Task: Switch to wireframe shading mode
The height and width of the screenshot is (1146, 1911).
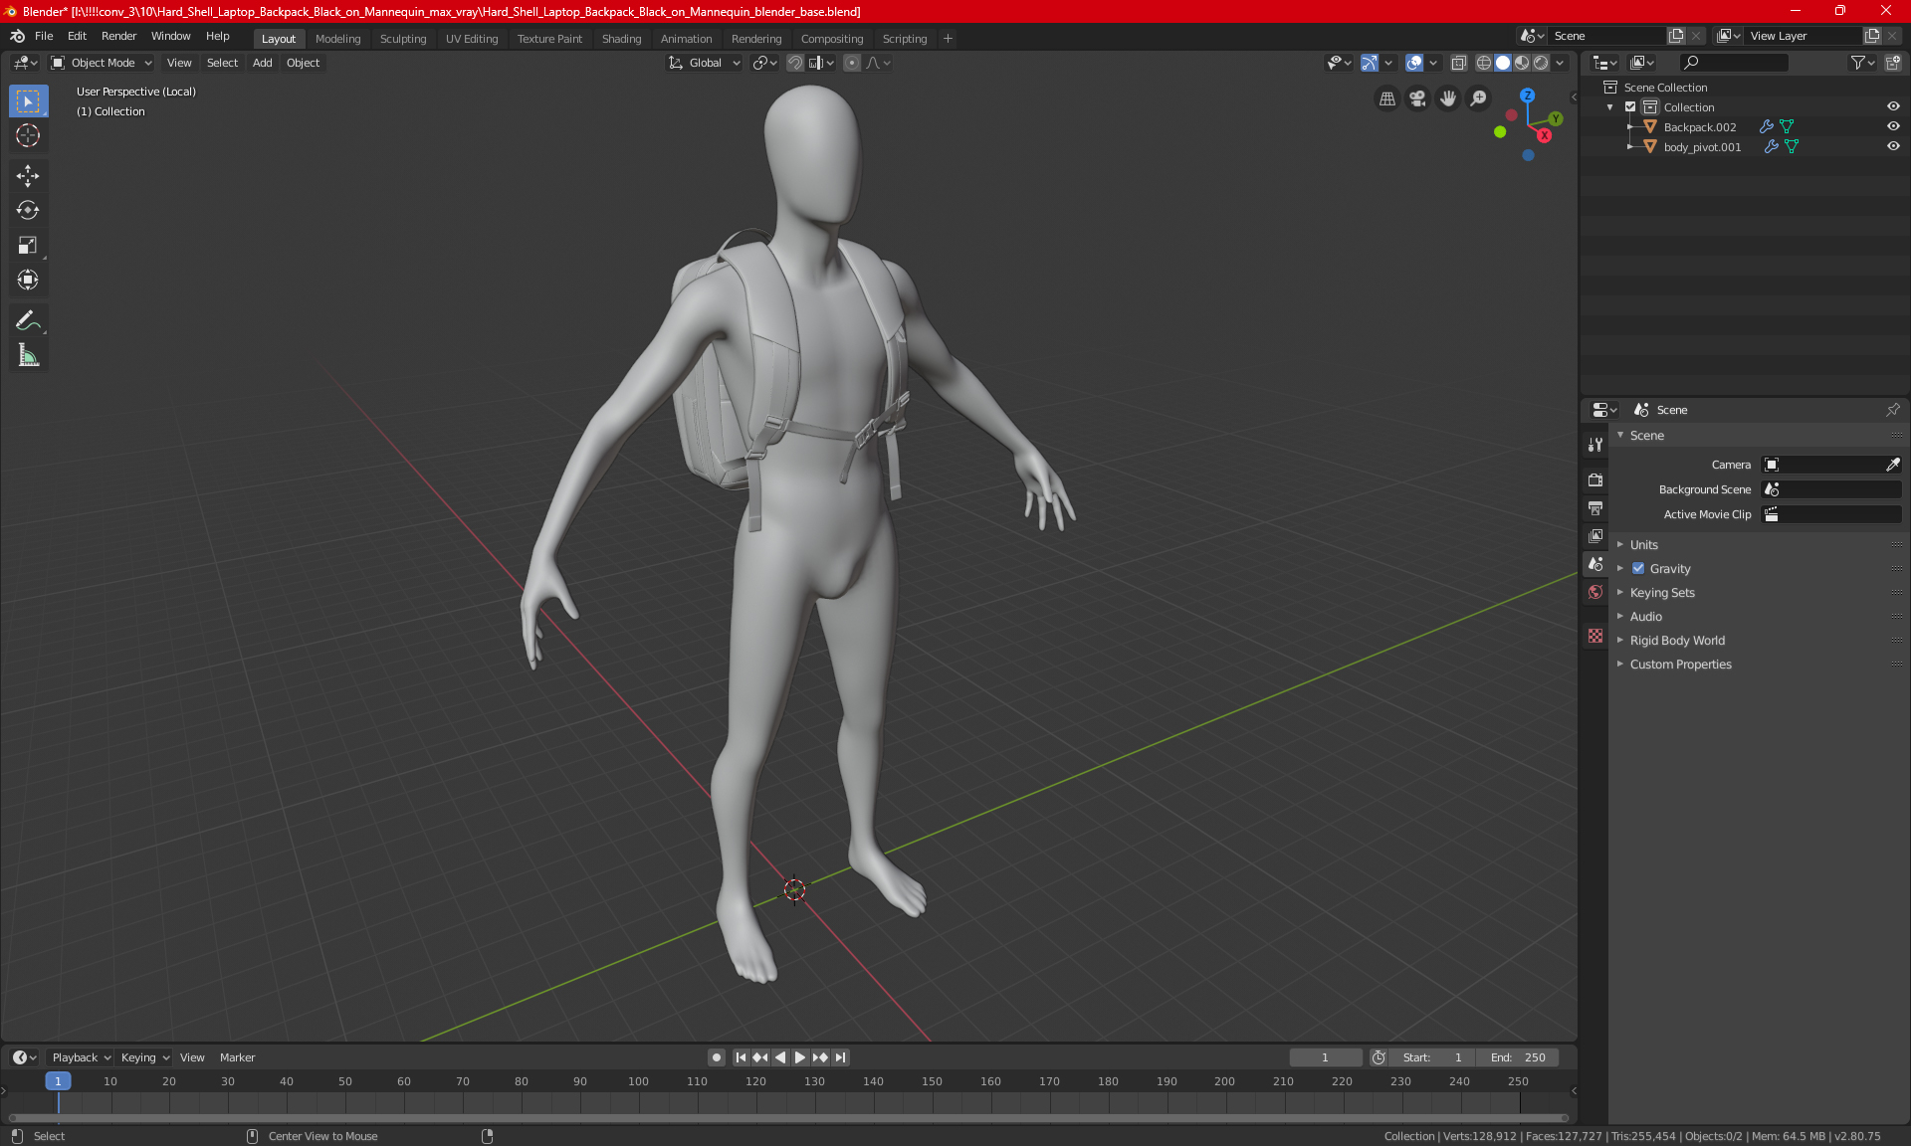Action: pos(1484,63)
